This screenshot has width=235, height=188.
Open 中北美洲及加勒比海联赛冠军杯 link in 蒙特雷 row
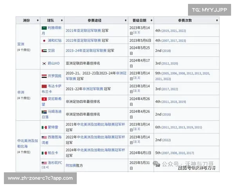pos(101,125)
